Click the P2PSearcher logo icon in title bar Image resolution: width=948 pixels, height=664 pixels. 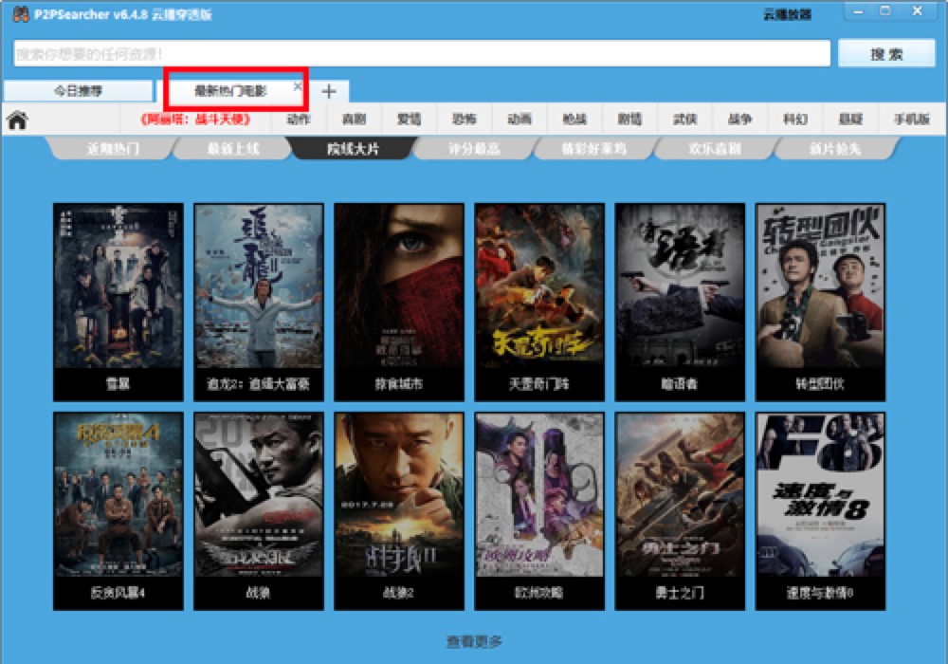pos(21,14)
